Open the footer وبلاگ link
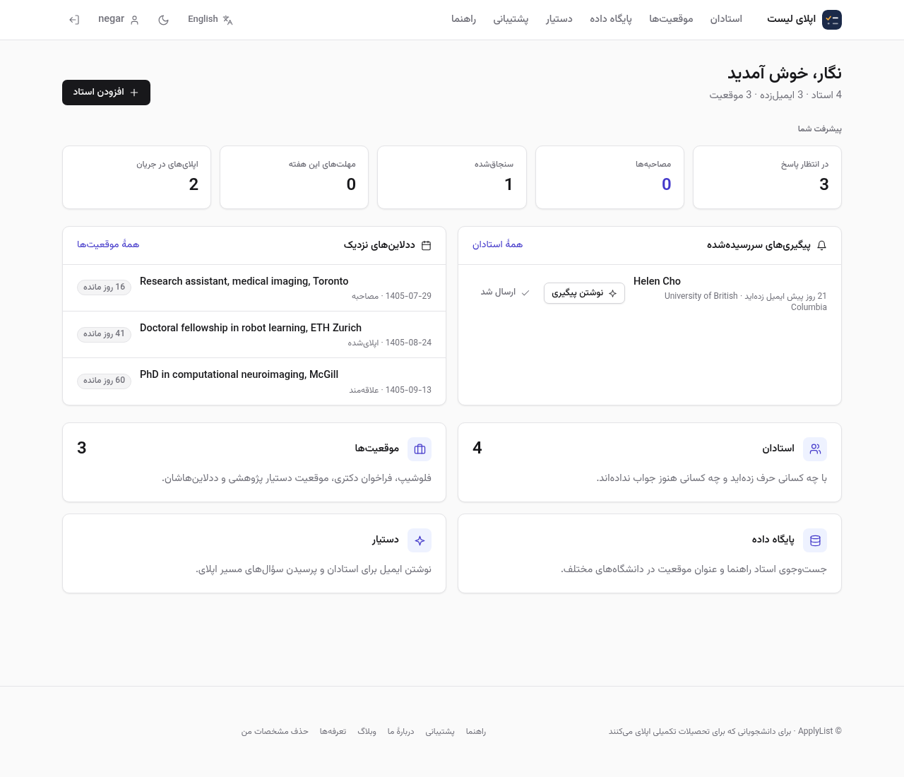The width and height of the screenshot is (904, 777). [x=367, y=732]
